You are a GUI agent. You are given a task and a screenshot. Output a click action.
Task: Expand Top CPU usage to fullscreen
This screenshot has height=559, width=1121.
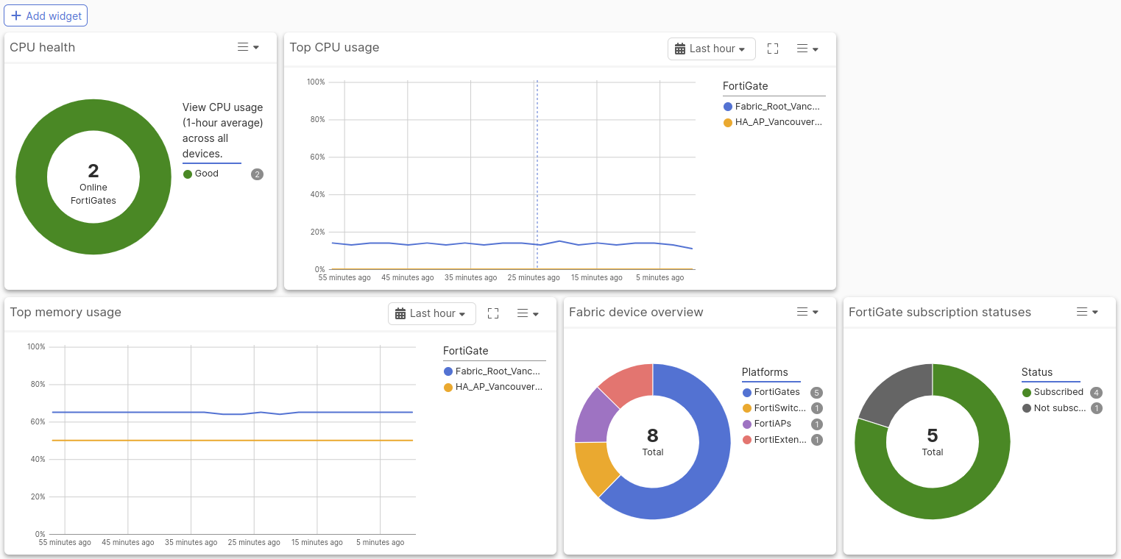pyautogui.click(x=773, y=49)
